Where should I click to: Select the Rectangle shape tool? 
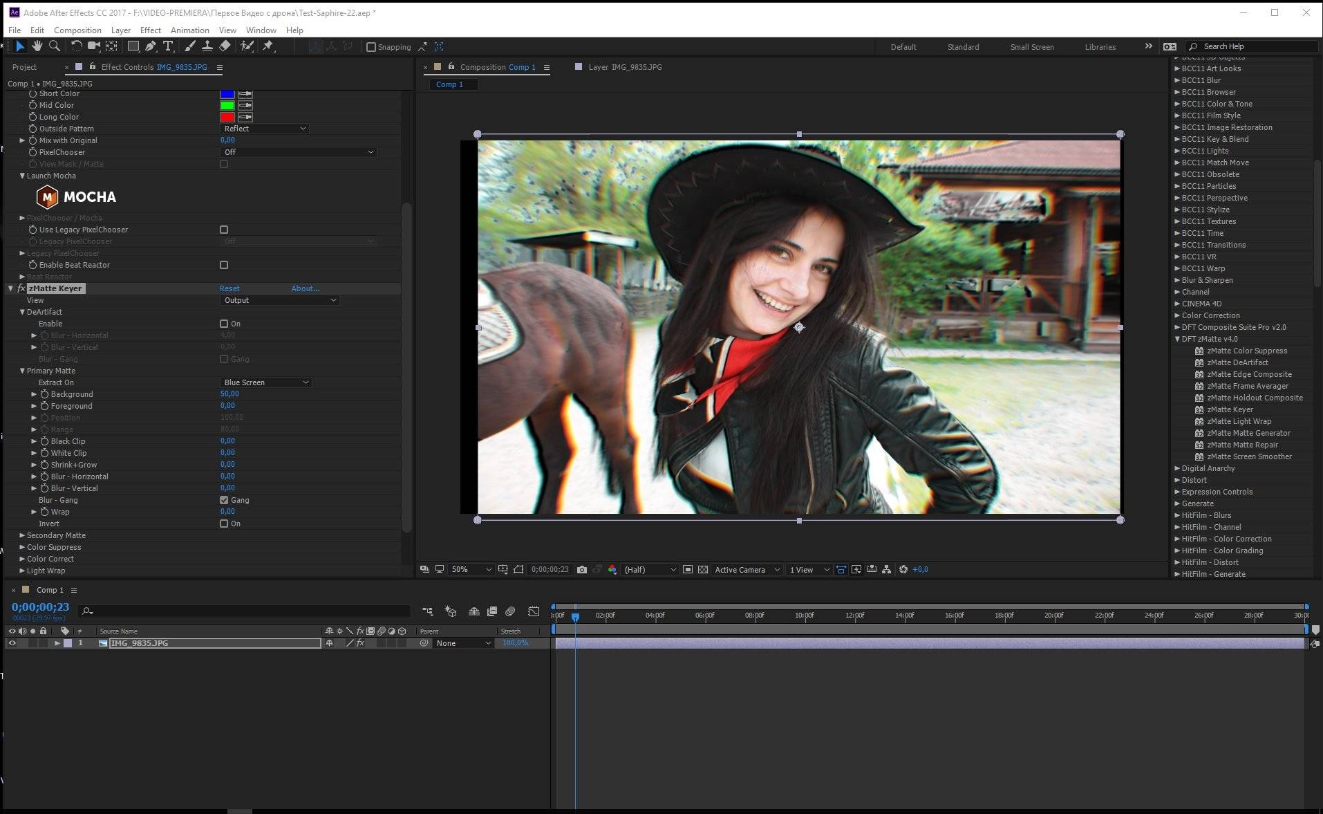[133, 46]
